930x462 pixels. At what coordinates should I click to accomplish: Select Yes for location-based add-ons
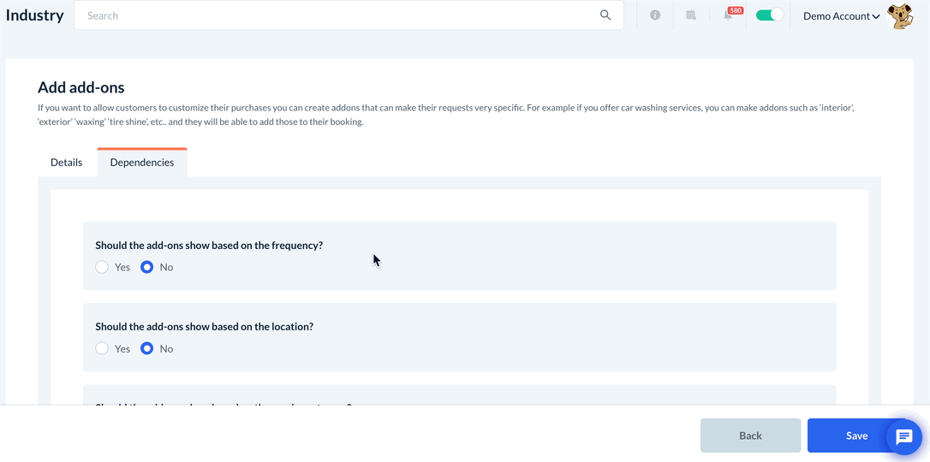coord(102,349)
